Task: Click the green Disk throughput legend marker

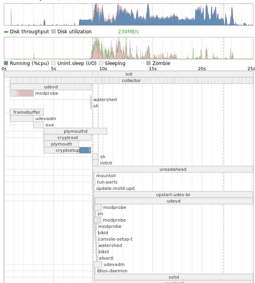Action: pos(6,32)
